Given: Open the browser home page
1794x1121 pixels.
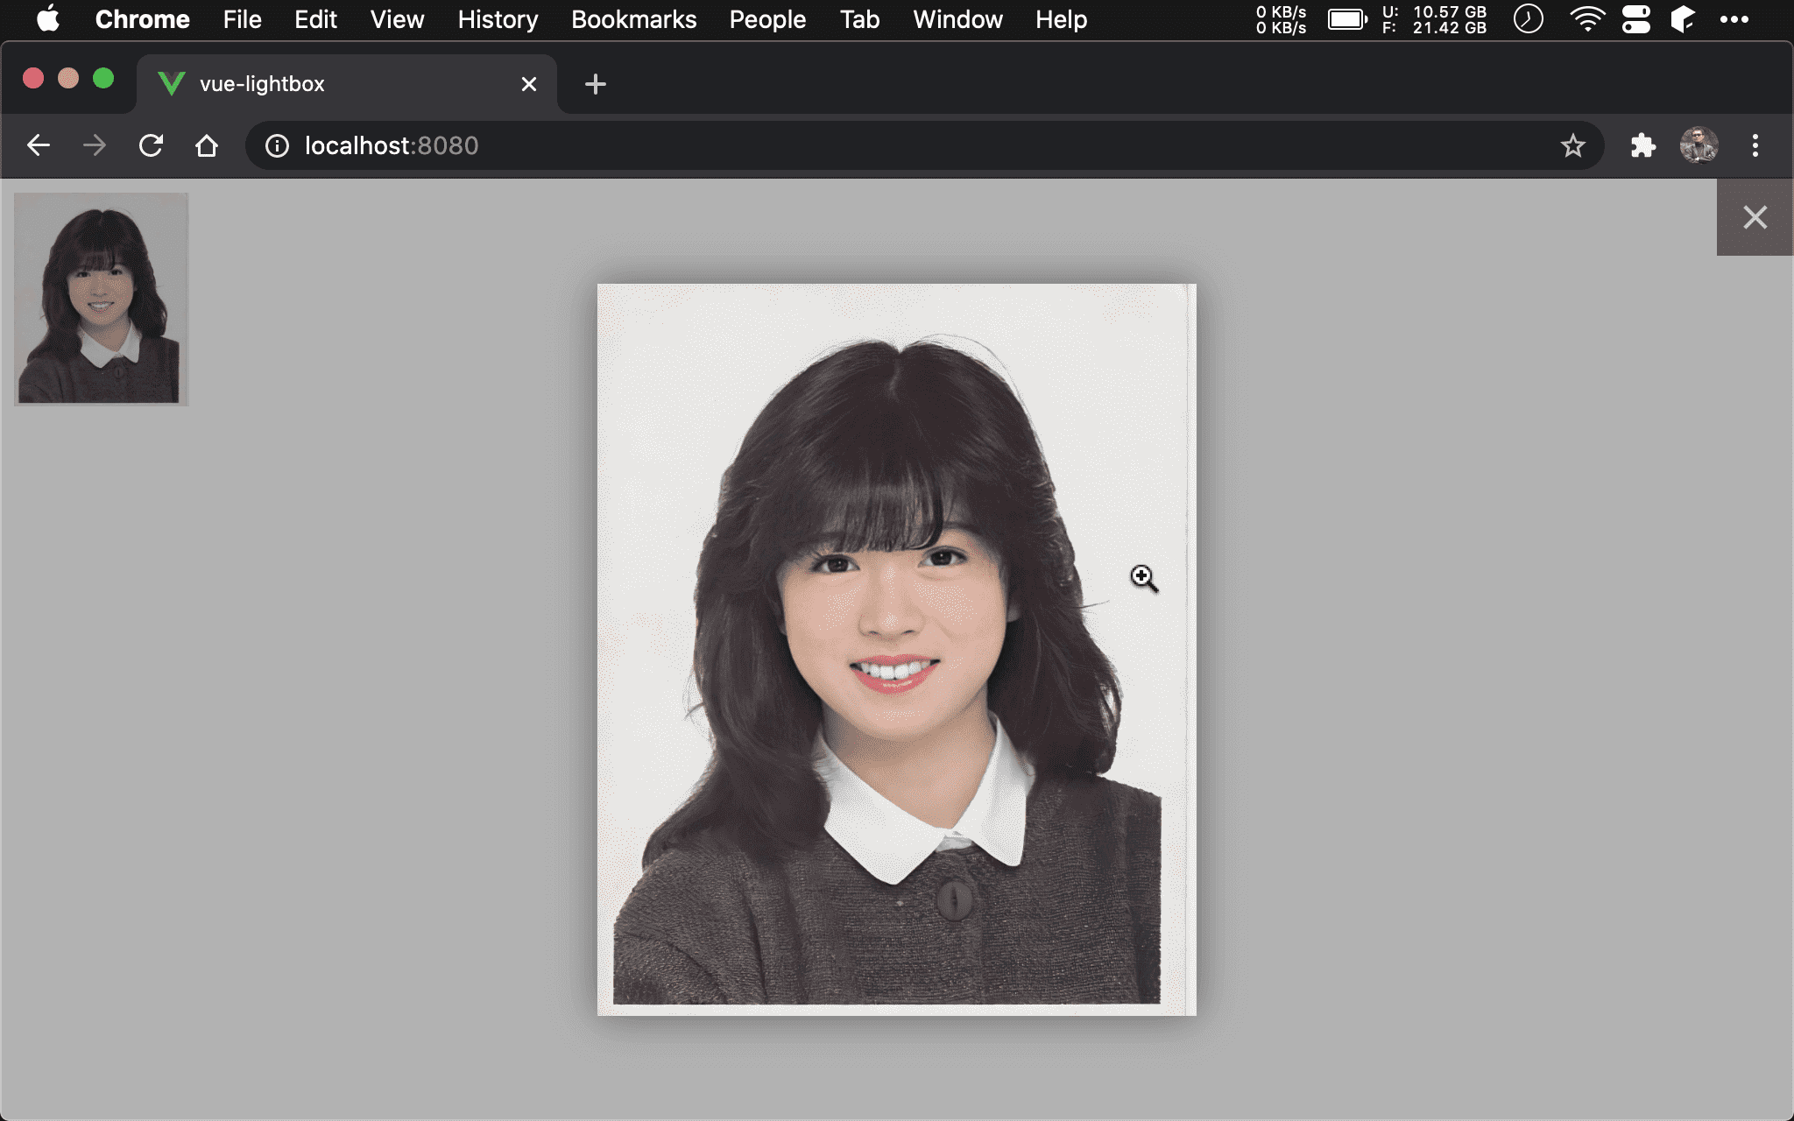Looking at the screenshot, I should pos(207,145).
